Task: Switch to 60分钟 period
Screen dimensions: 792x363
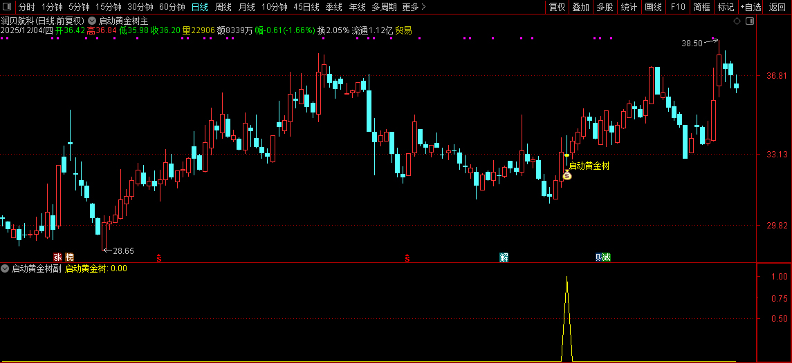Action: pos(172,7)
